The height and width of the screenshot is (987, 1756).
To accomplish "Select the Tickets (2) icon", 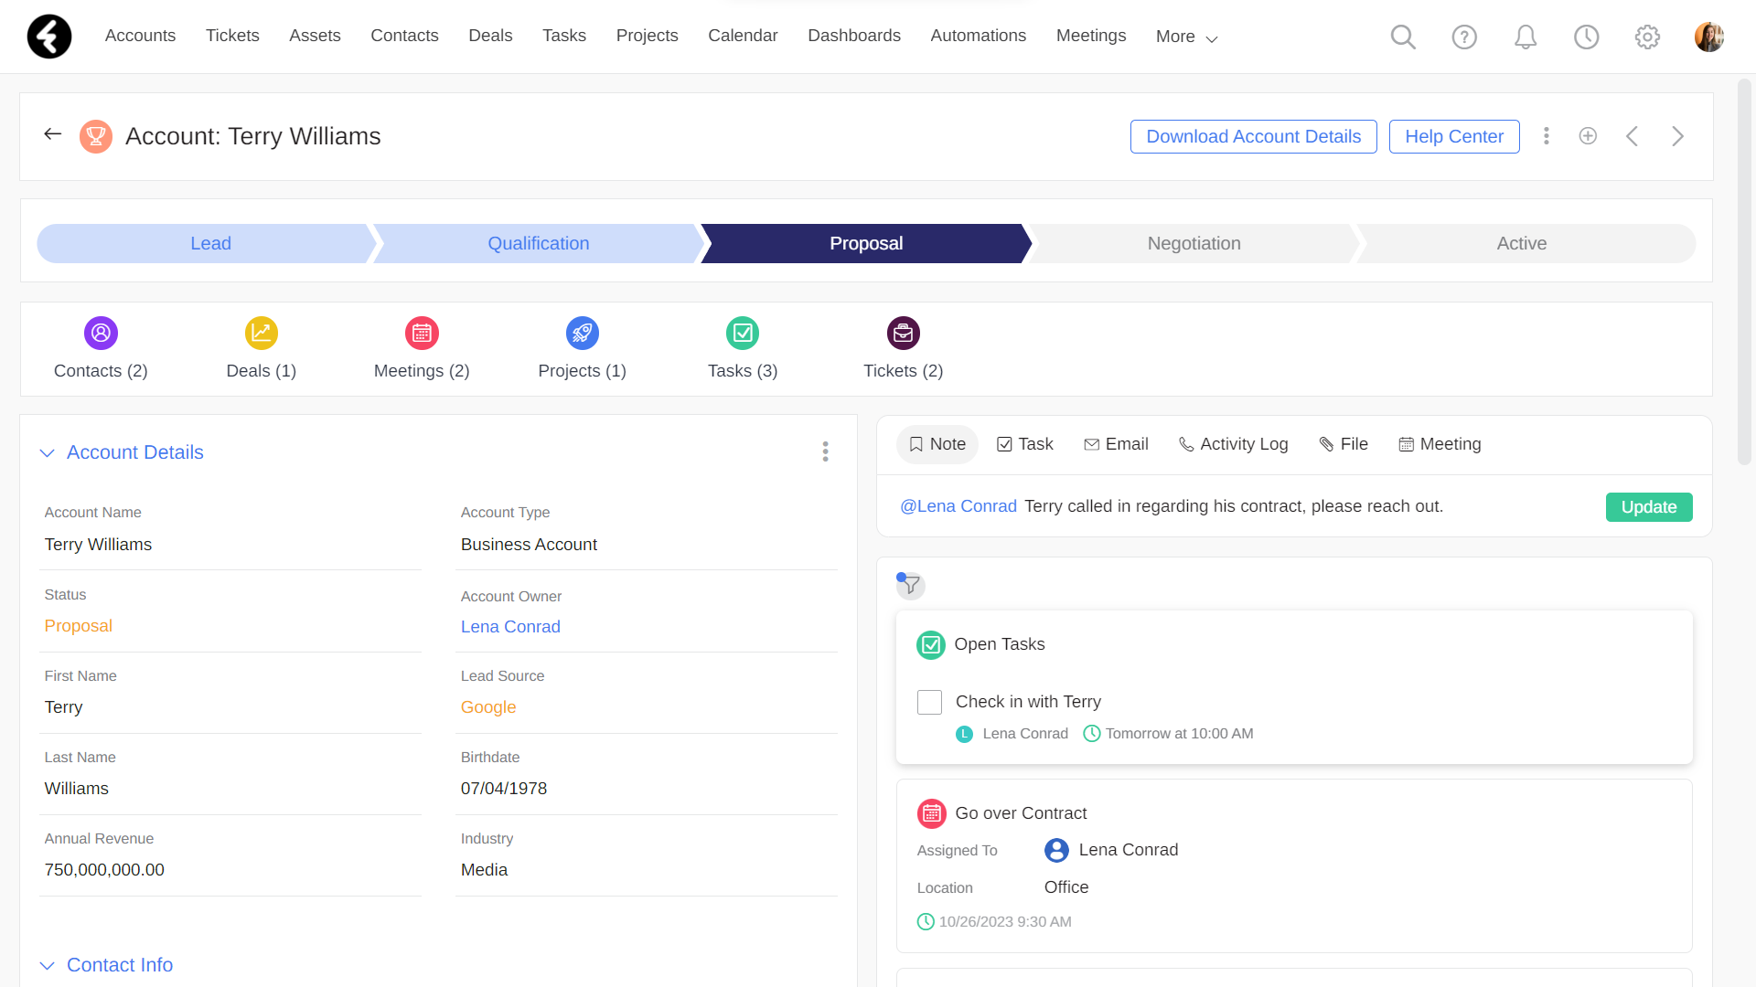I will tap(903, 333).
